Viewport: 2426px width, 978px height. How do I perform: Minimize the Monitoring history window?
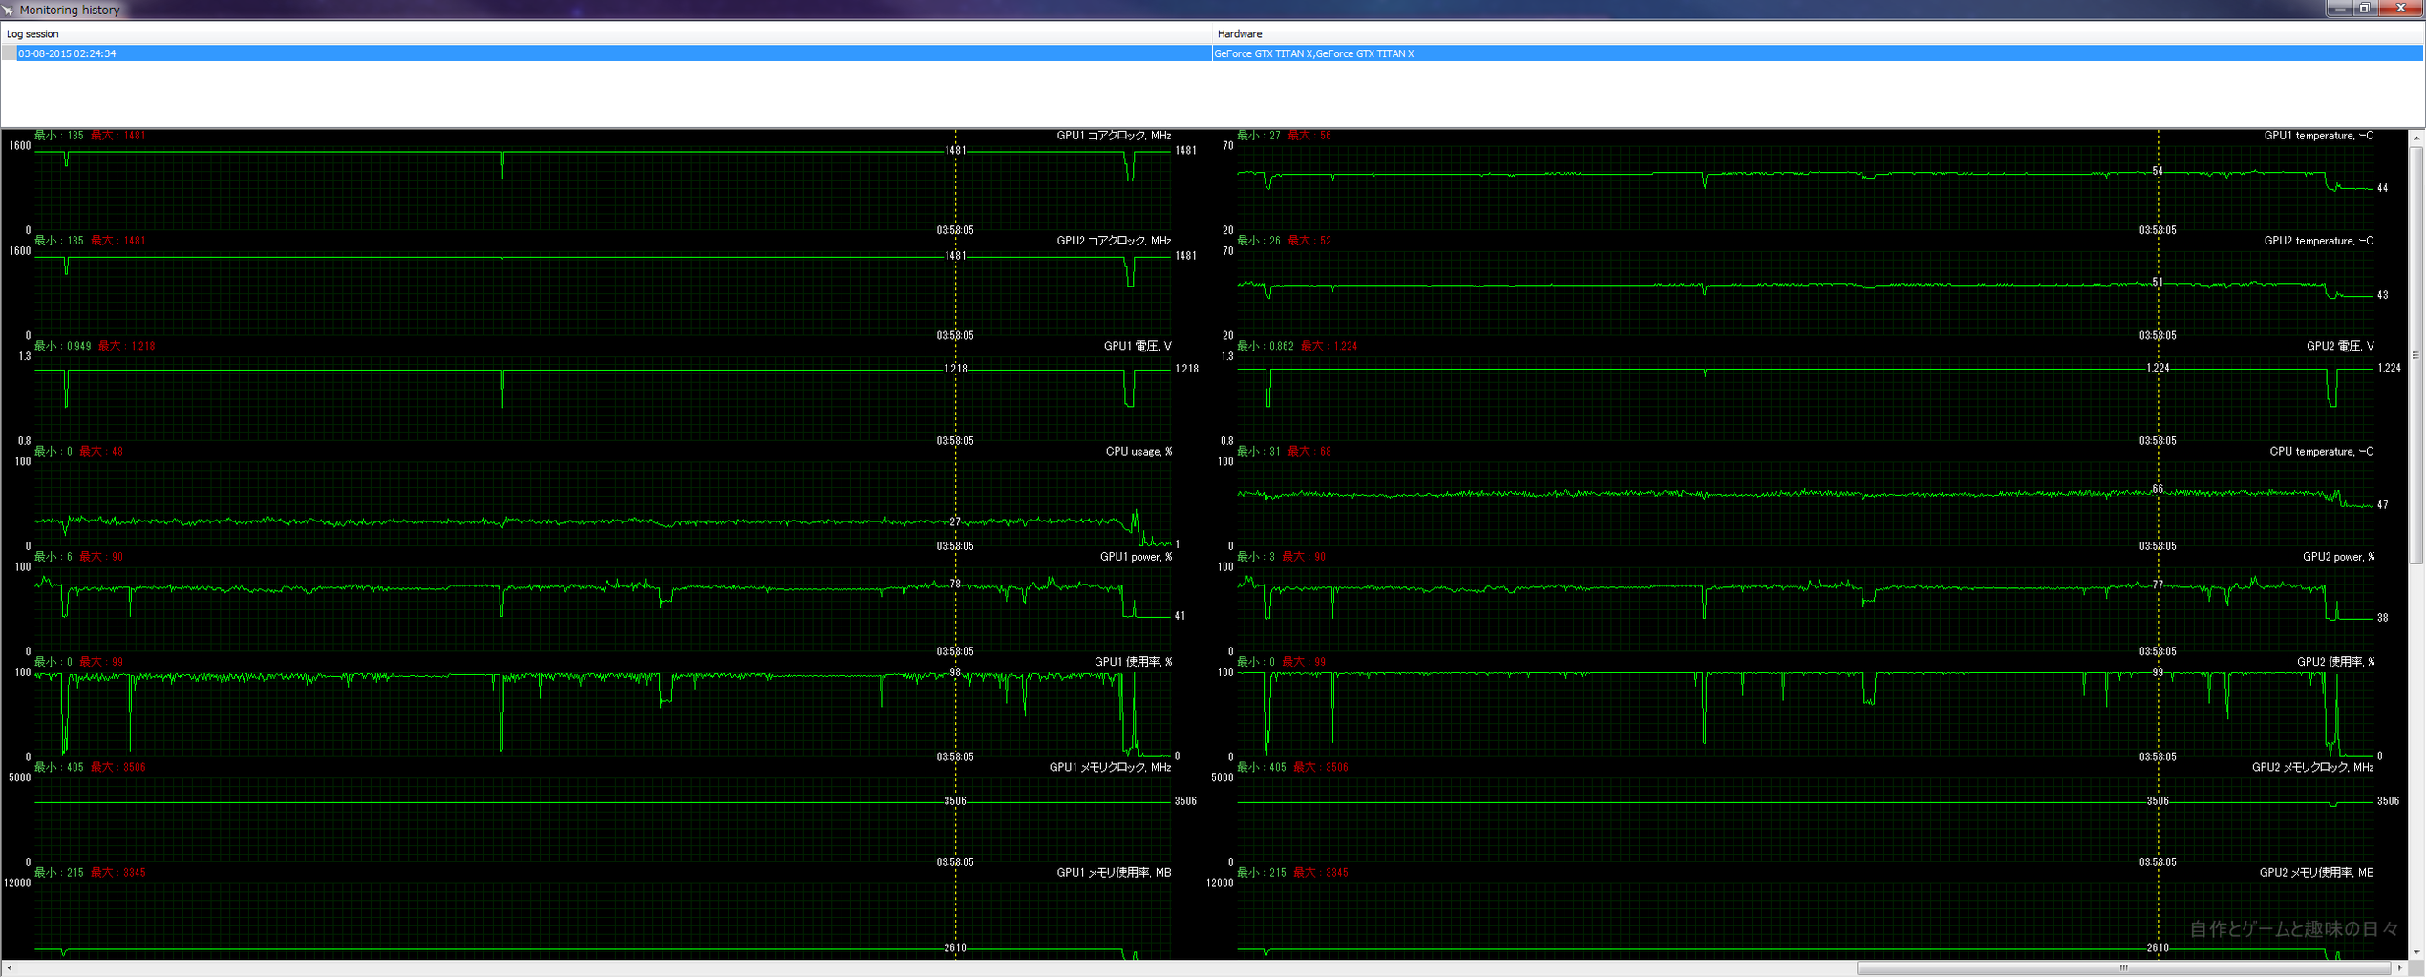click(x=2339, y=9)
